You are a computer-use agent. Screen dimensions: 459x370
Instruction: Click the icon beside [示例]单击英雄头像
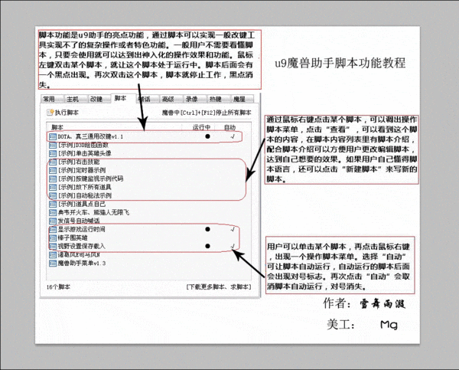[53, 153]
